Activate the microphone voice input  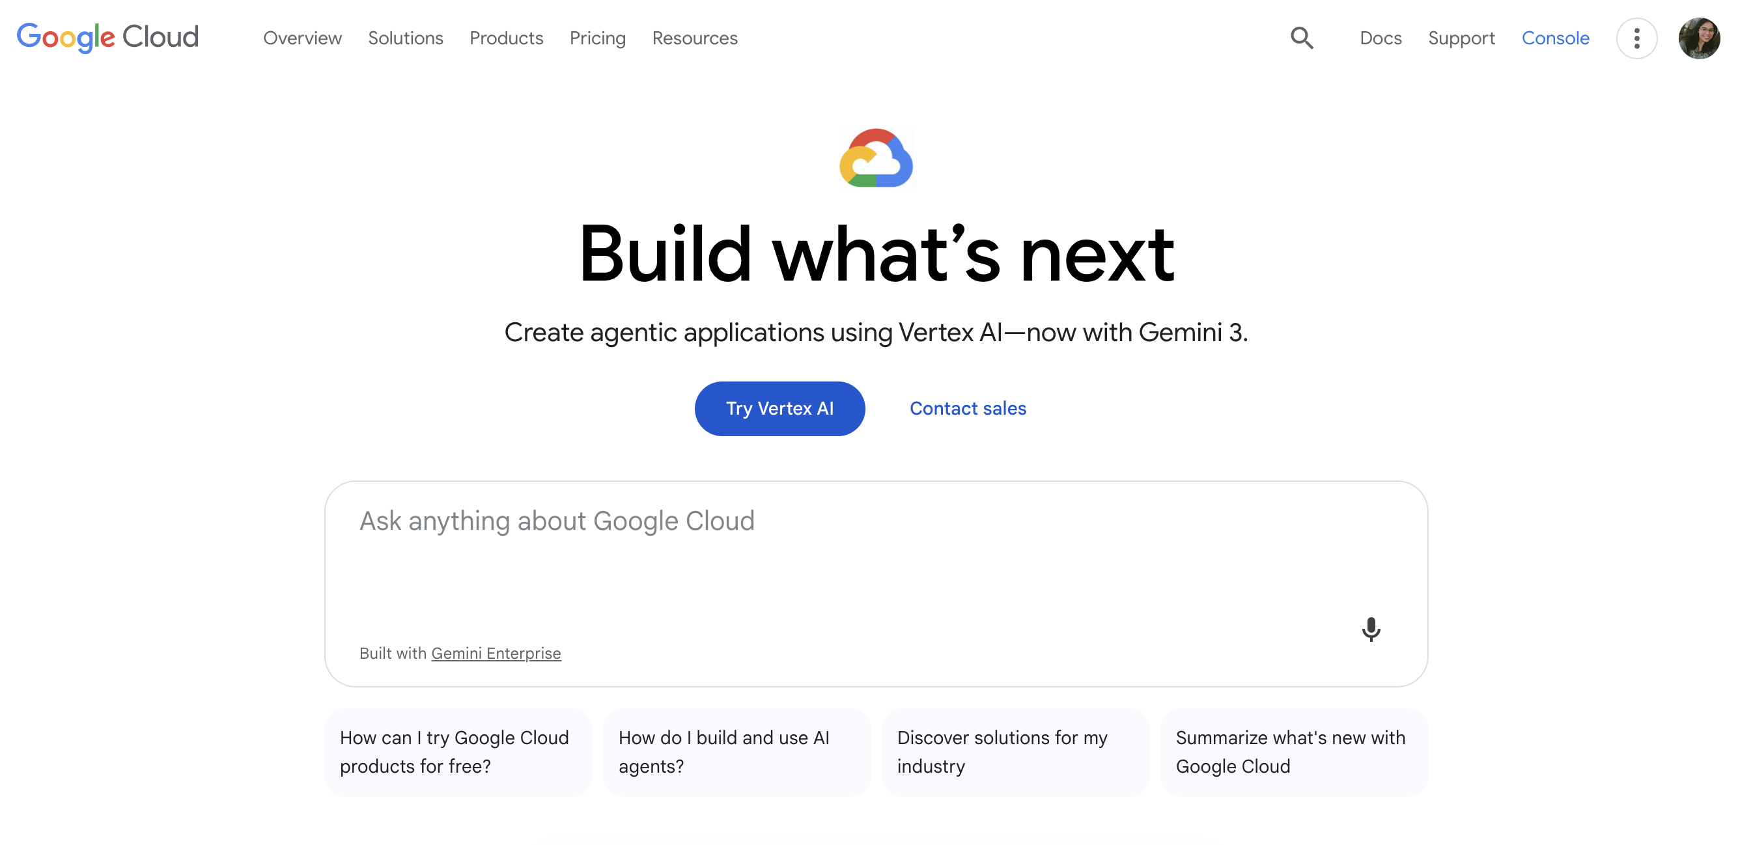tap(1371, 630)
